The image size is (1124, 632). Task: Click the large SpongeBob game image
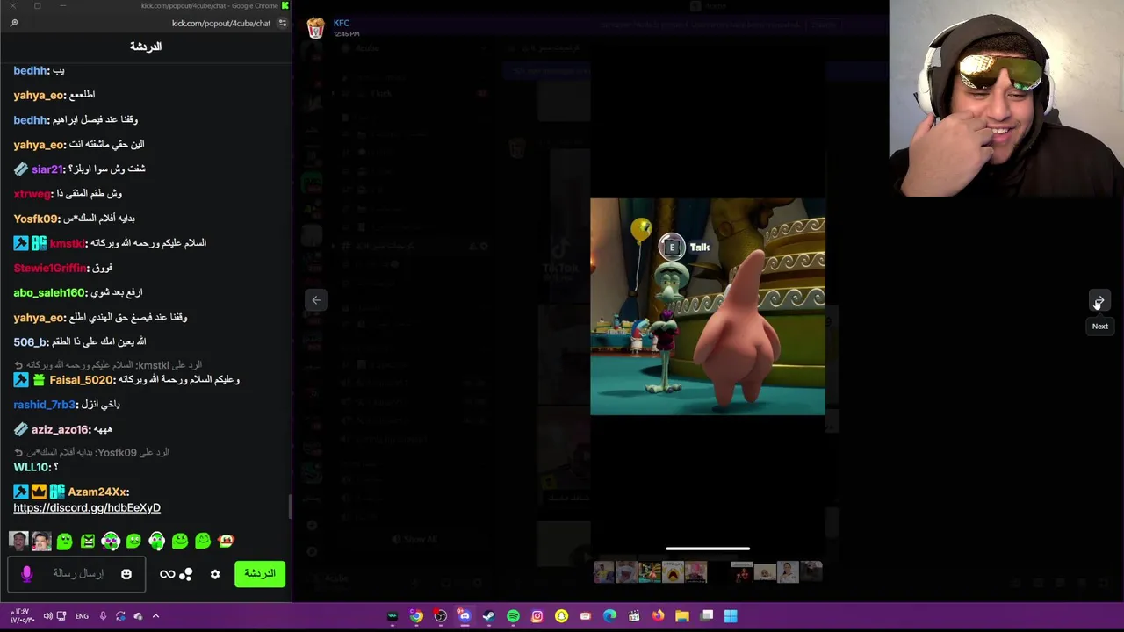pyautogui.click(x=708, y=306)
